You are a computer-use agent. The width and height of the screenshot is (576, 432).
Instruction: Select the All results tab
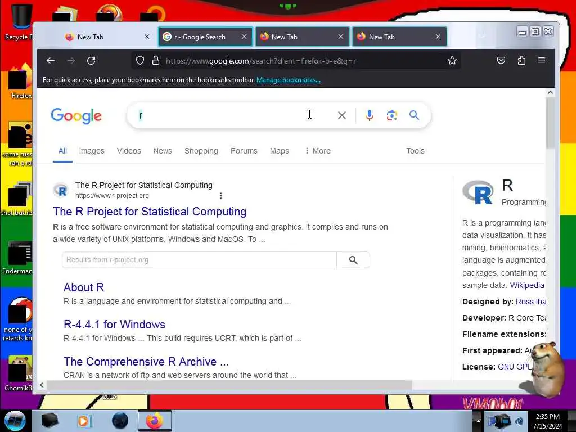[62, 151]
